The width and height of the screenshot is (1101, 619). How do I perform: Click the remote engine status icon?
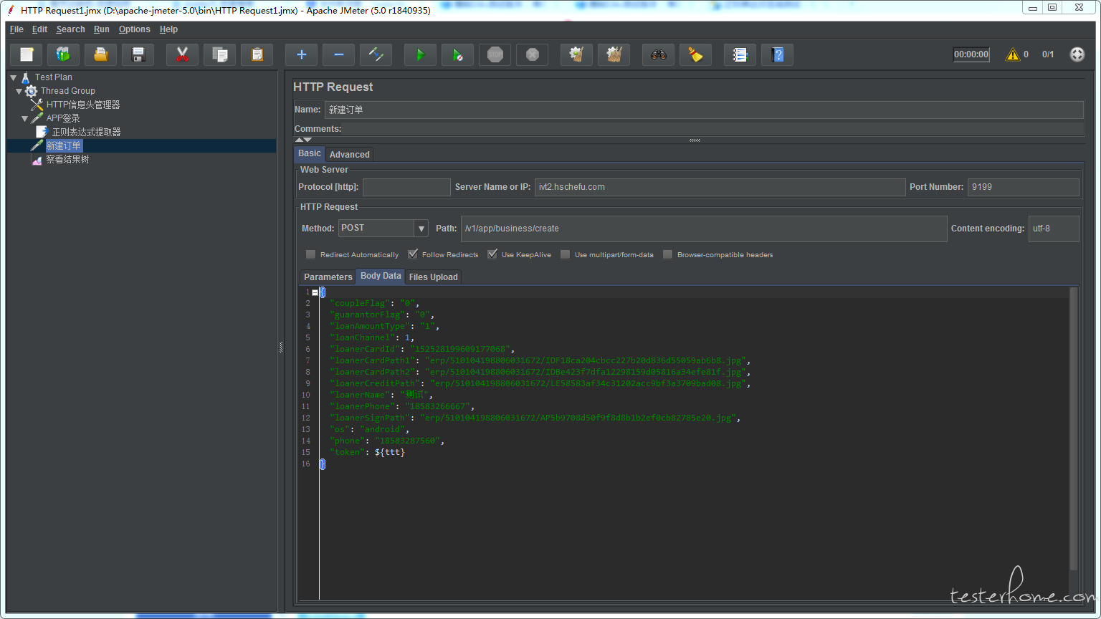click(1077, 54)
